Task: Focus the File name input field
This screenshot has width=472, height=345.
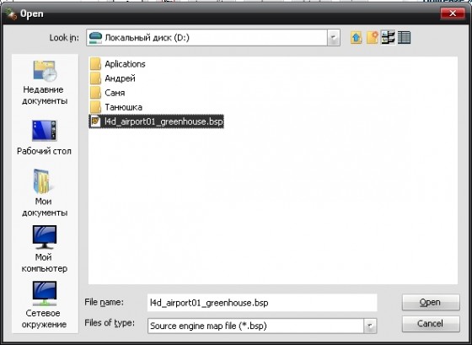Action: click(262, 303)
